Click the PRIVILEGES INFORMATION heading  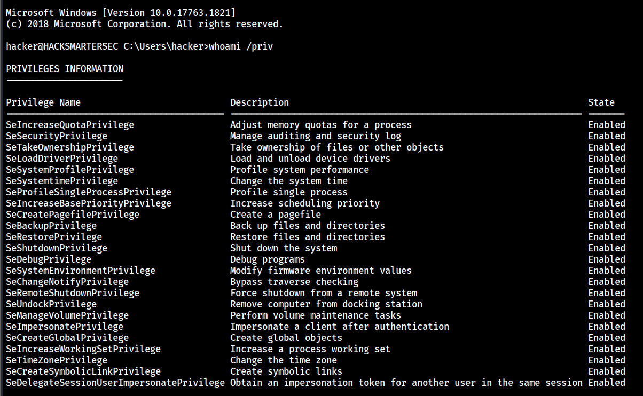pyautogui.click(x=65, y=69)
